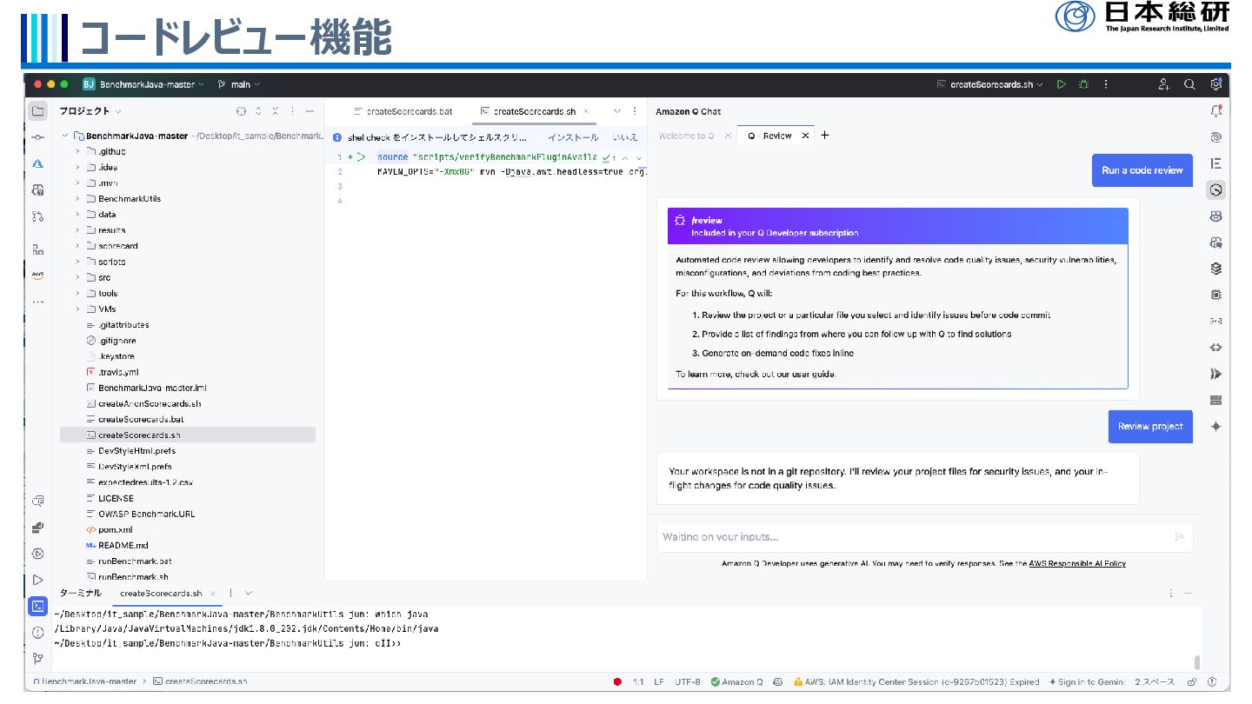Click the green Run button in toolbar
This screenshot has height=704, width=1252.
pyautogui.click(x=1061, y=84)
